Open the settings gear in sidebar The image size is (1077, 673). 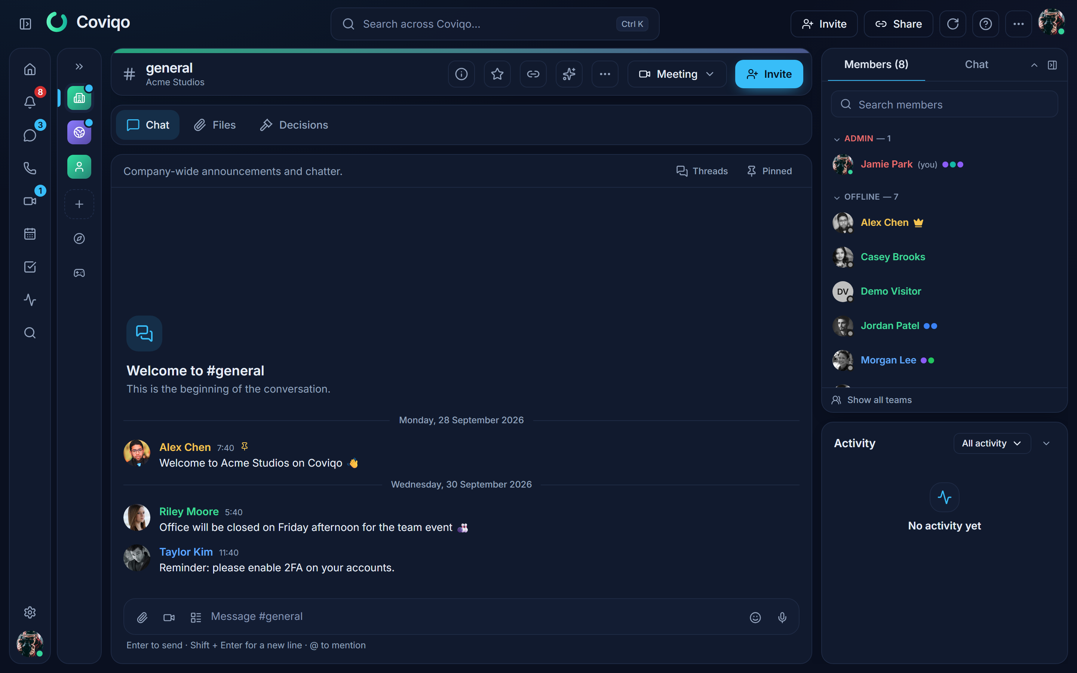[30, 612]
